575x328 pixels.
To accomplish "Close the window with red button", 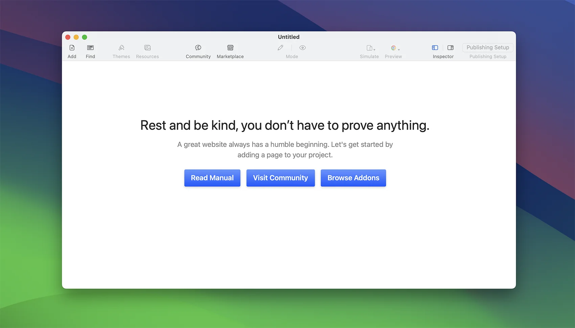I will [x=68, y=37].
